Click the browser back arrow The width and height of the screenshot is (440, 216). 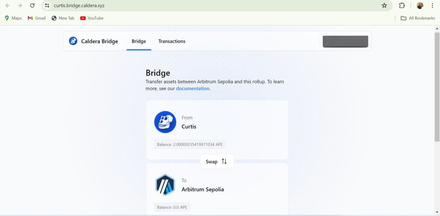8,6
